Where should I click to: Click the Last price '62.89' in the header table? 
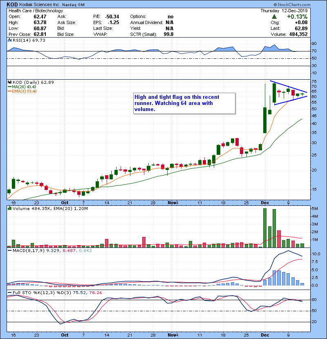click(301, 28)
